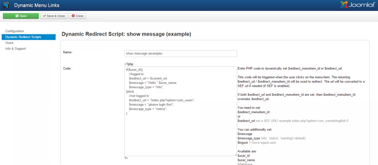Click the code line 'if($user_id){'
This screenshot has height=165, width=378.
[135, 69]
